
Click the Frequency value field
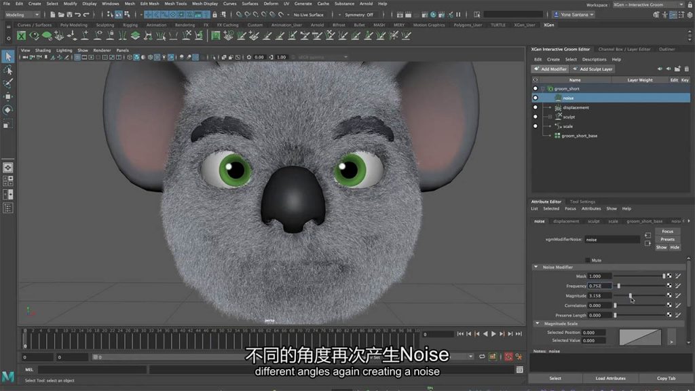tap(600, 286)
